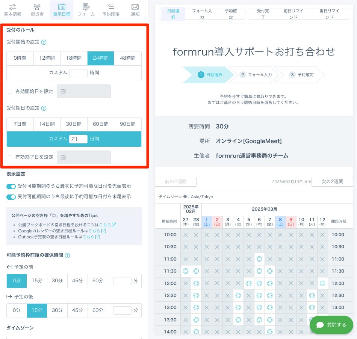Toggle 最初に予約可能な日付を先頭表示 switch
This screenshot has width=357, height=339.
coord(11,186)
